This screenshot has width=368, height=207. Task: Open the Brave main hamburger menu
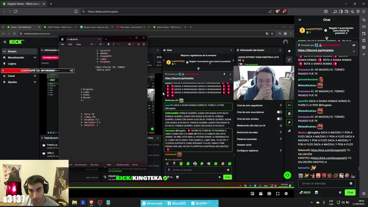point(364,11)
